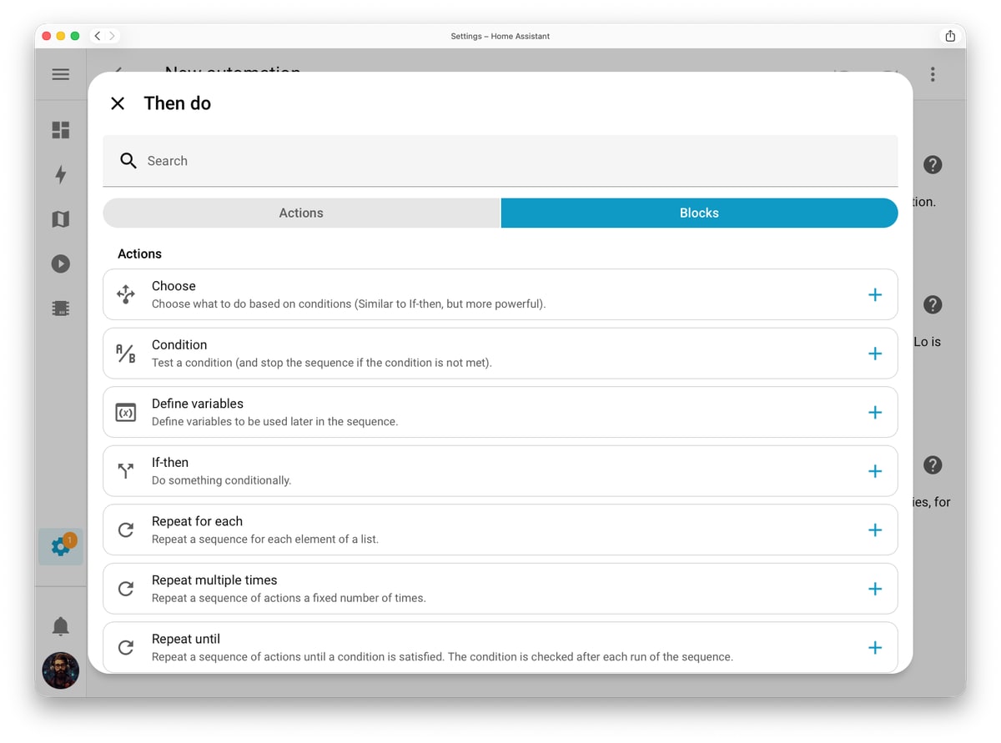The width and height of the screenshot is (1001, 743).
Task: Add the Choose block with plus icon
Action: (875, 294)
